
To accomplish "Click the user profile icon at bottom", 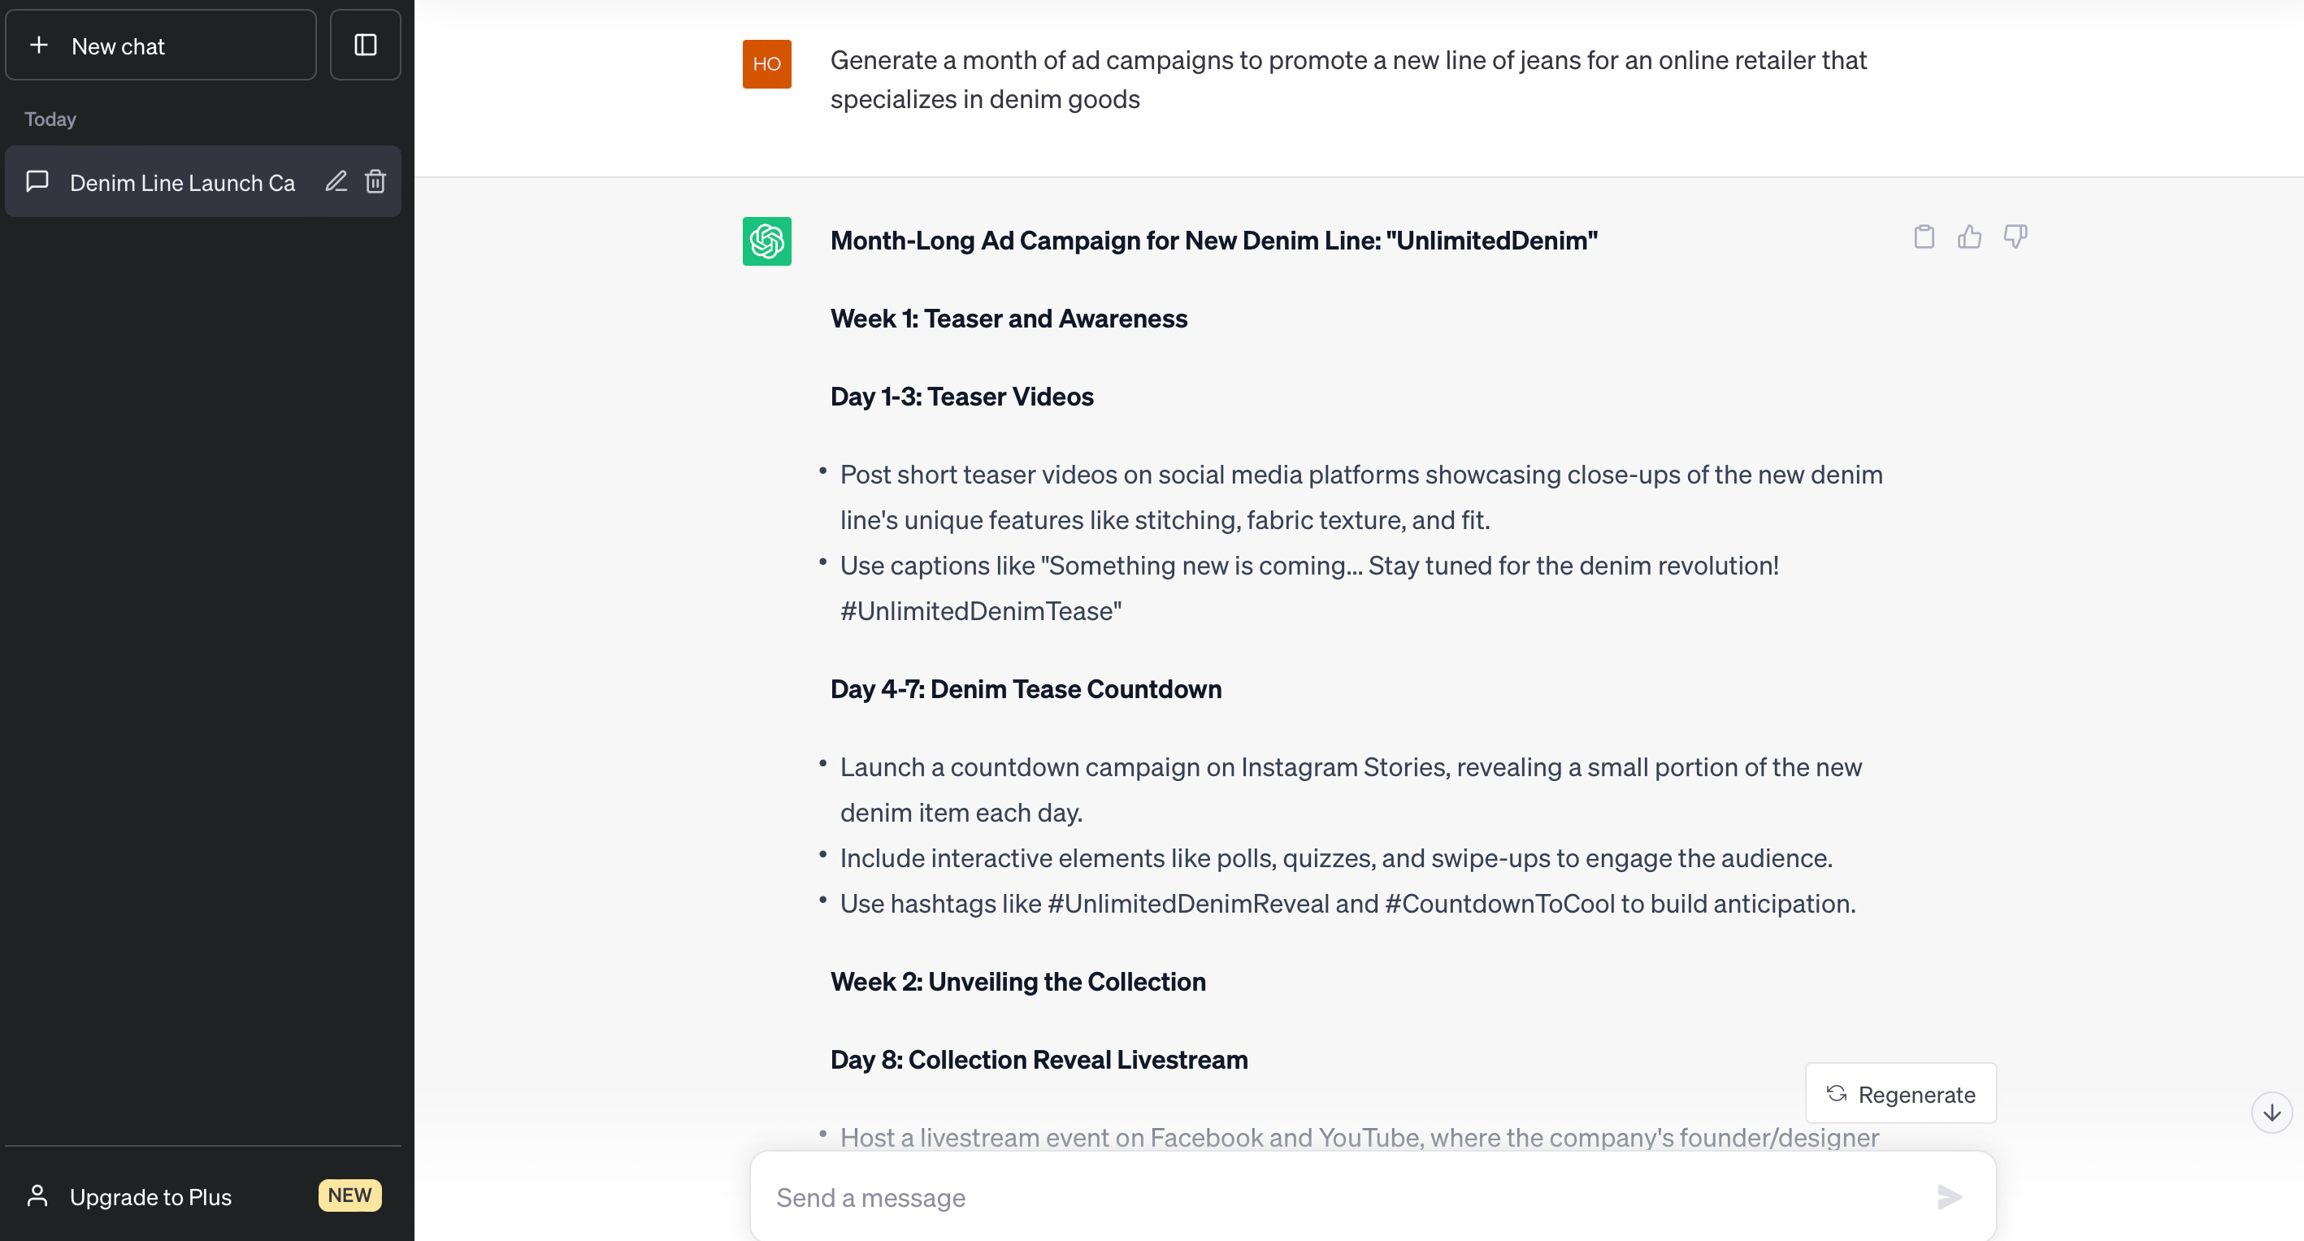I will (x=37, y=1196).
